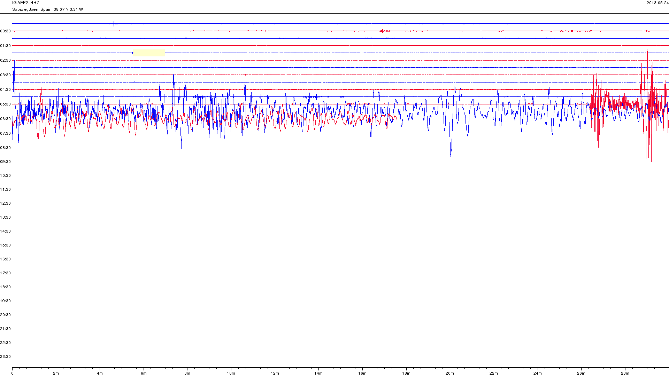Click the location text Sabiote, Jaen, Spain
Image resolution: width=669 pixels, height=376 pixels.
pyautogui.click(x=32, y=9)
